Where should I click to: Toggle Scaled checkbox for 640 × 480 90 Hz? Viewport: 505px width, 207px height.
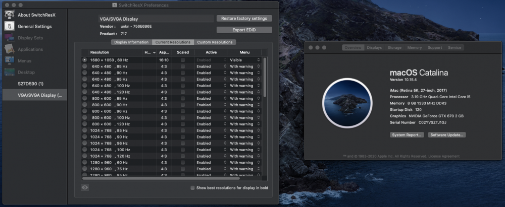click(183, 73)
